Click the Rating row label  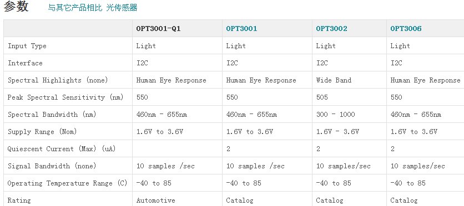tap(19, 200)
